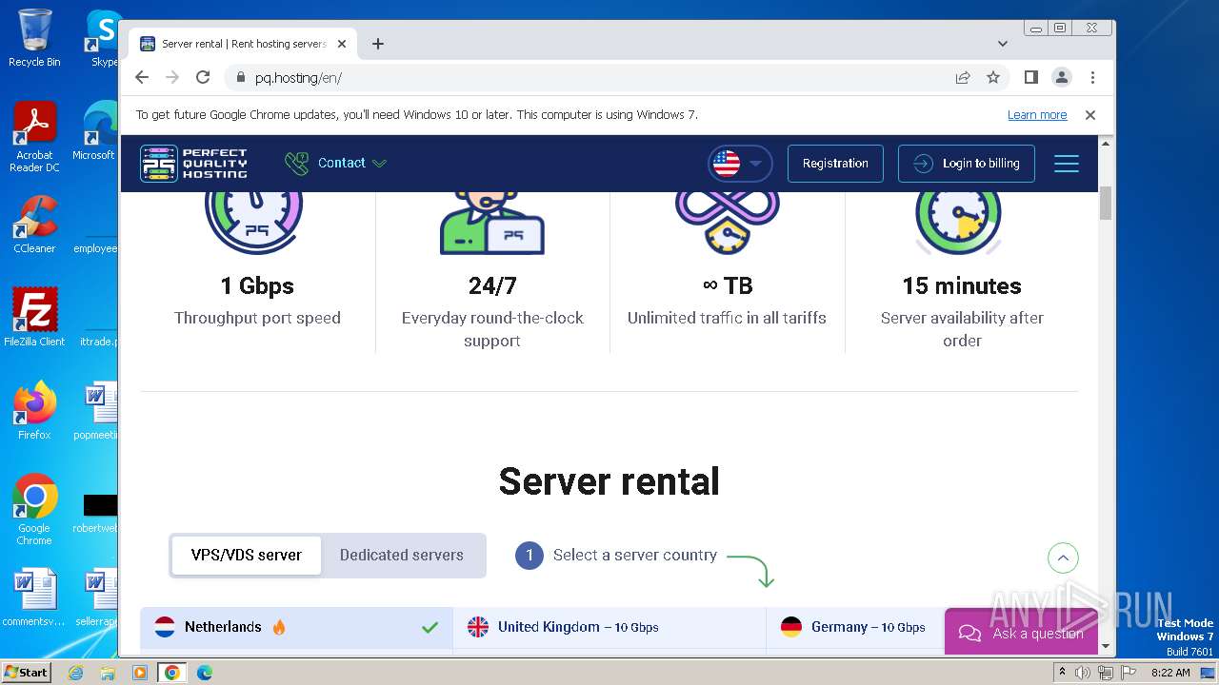Select the Server rental browser tab
The width and height of the screenshot is (1219, 685).
(245, 44)
